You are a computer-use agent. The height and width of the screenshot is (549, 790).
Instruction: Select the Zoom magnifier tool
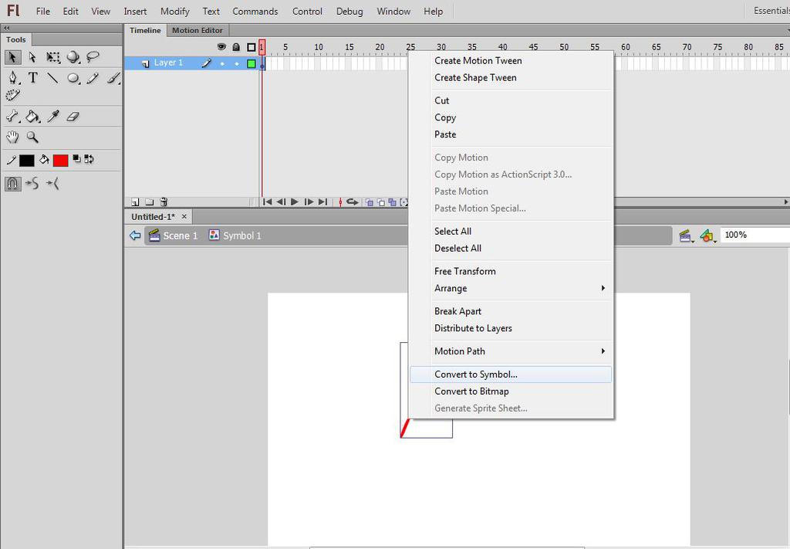click(x=32, y=137)
